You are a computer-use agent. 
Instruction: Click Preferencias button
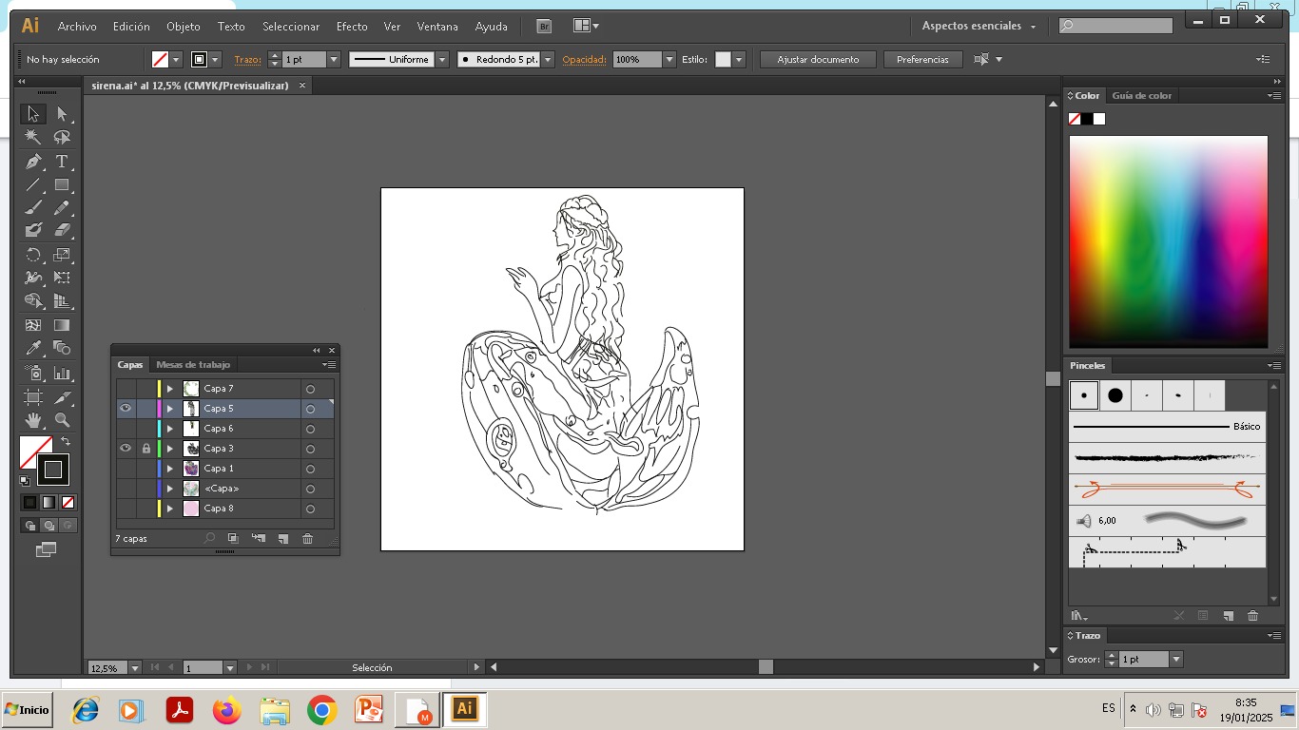[922, 59]
